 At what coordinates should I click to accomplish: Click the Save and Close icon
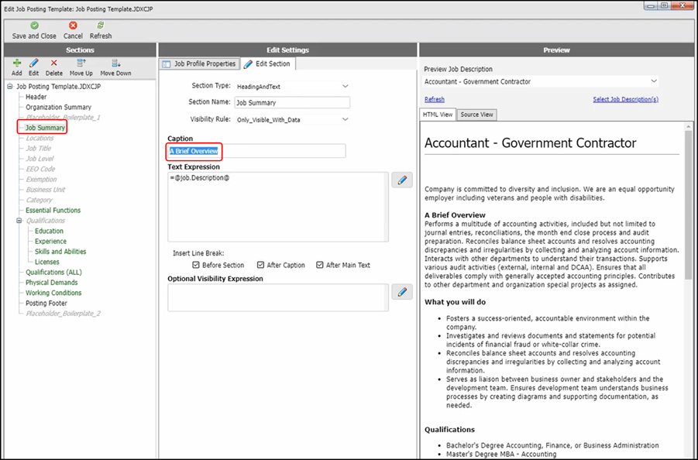point(34,26)
